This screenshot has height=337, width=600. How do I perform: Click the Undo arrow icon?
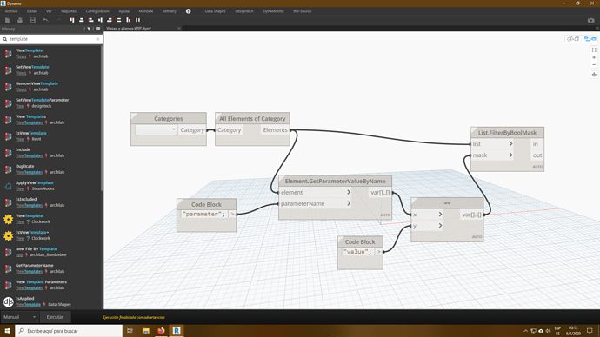point(45,20)
